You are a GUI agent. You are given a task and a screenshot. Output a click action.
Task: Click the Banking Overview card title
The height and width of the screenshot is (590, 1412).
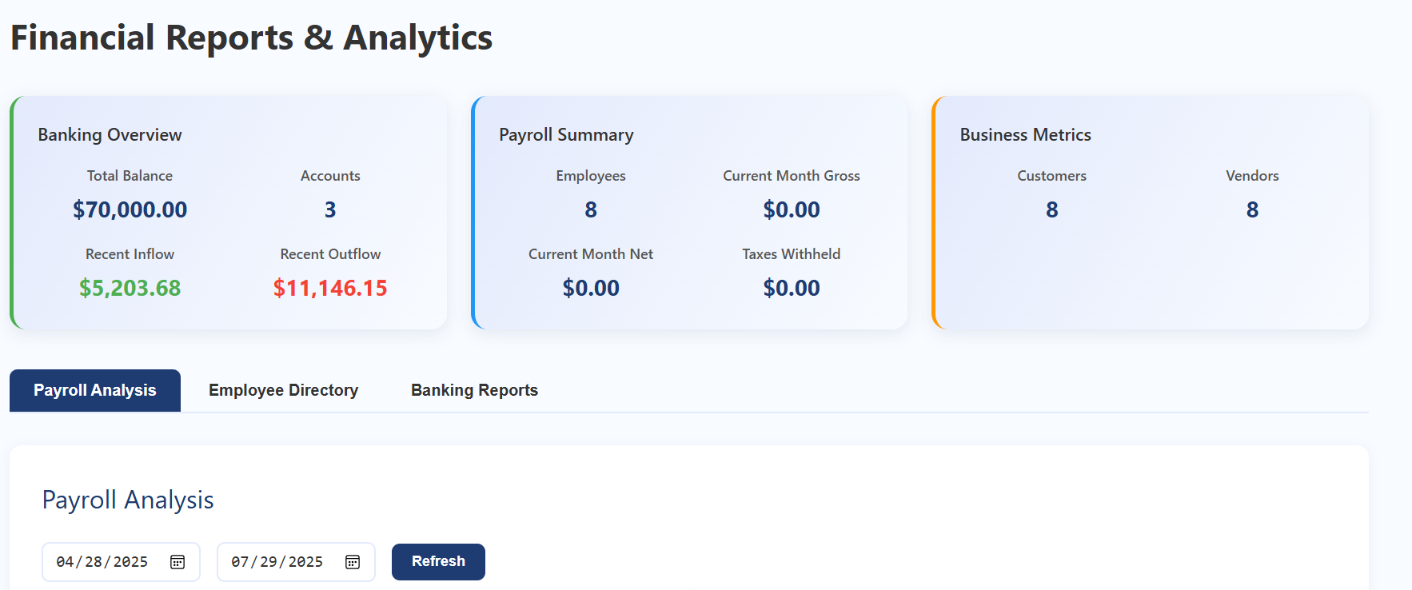pos(110,134)
